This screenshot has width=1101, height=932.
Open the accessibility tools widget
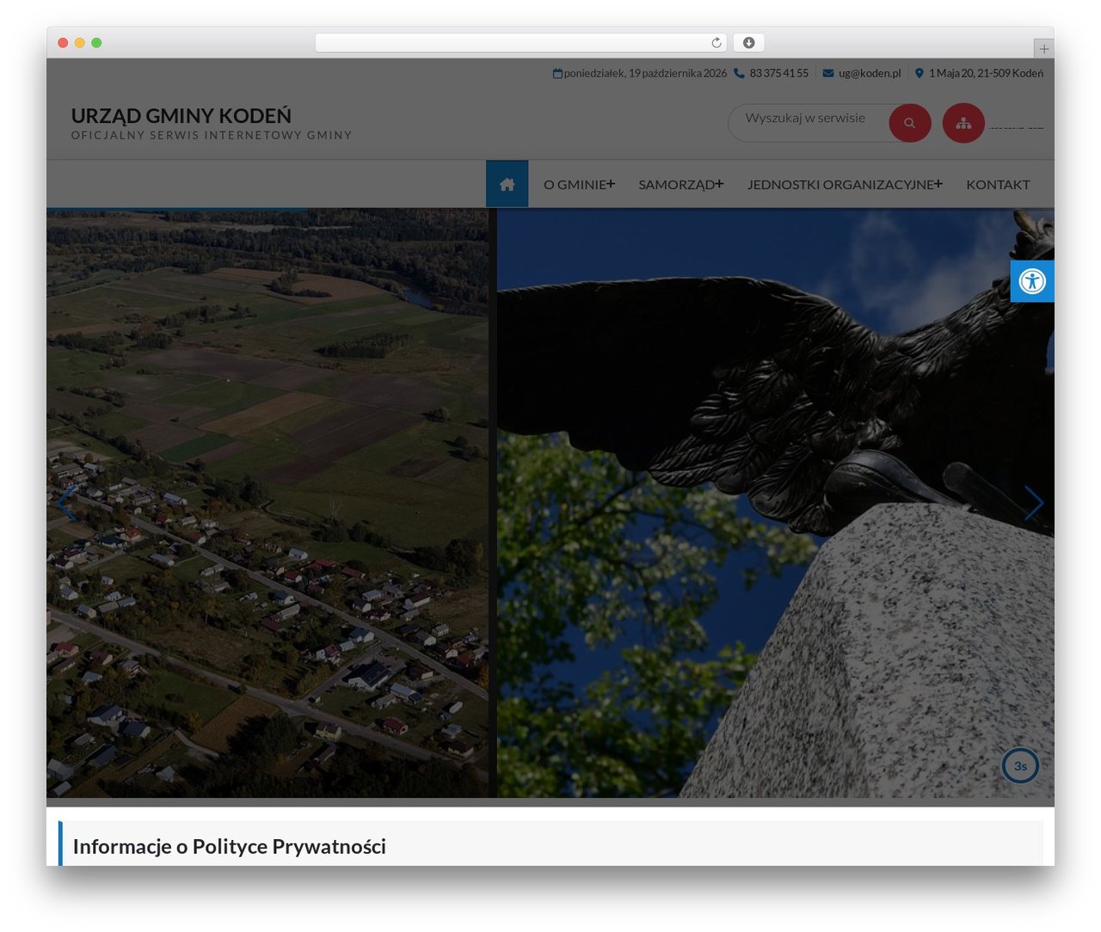coord(1032,281)
